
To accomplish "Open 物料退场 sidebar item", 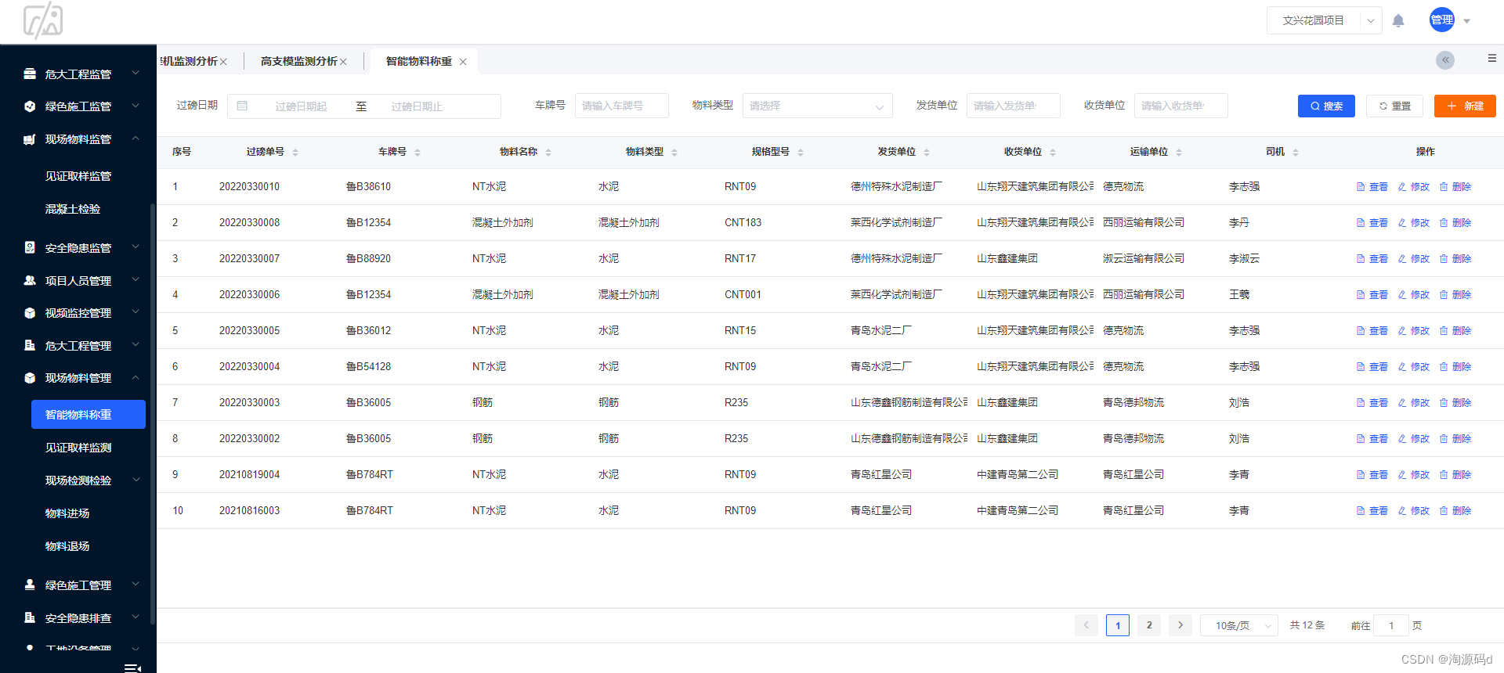I will click(67, 546).
